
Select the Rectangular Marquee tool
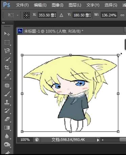[7, 42]
